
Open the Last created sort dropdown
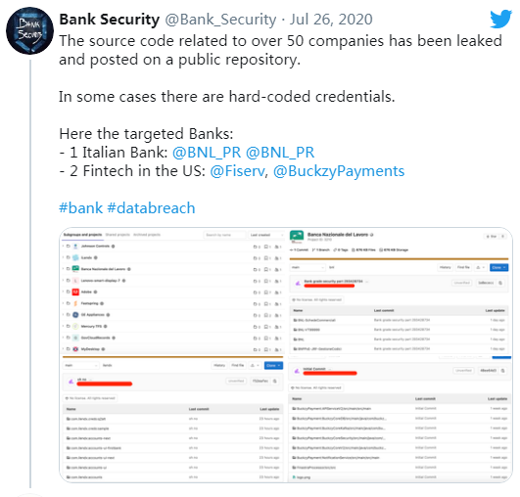pos(266,235)
